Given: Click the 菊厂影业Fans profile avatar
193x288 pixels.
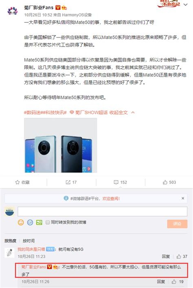Looking at the screenshot, I should pyautogui.click(x=12, y=11).
